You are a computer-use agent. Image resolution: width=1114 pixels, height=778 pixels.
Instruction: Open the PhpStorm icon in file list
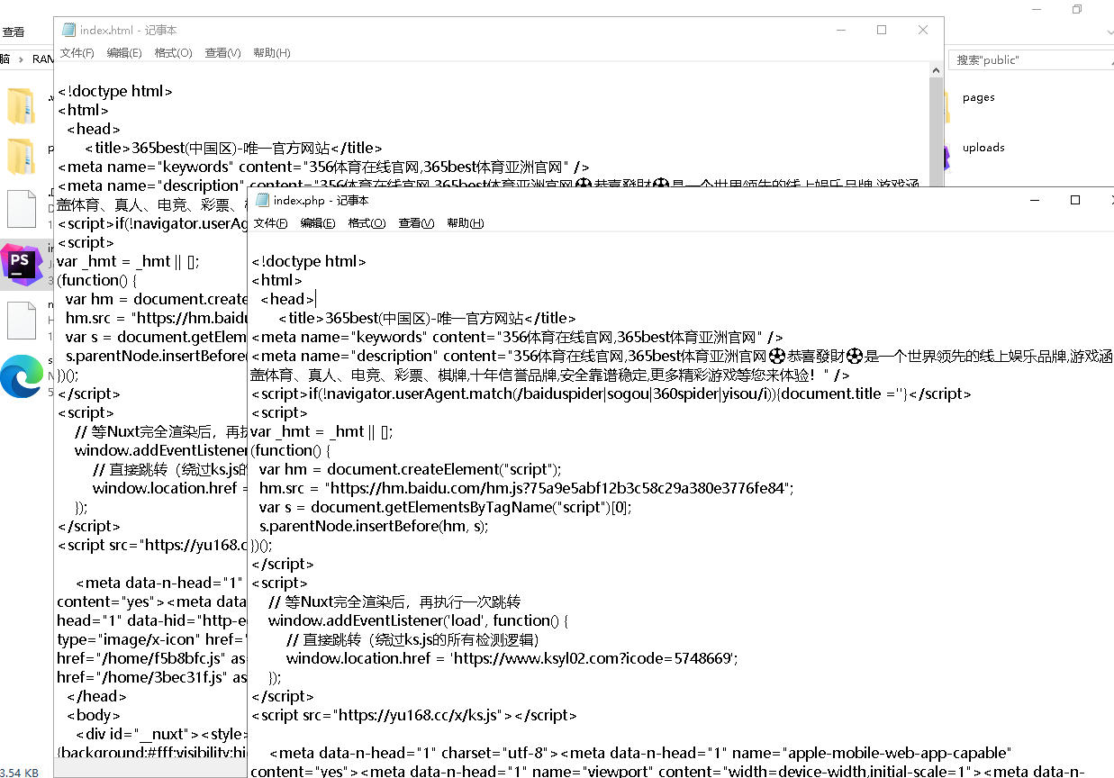click(x=22, y=265)
